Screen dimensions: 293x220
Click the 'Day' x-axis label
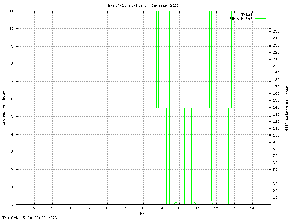(143, 214)
